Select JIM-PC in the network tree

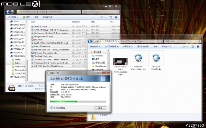(15, 22)
